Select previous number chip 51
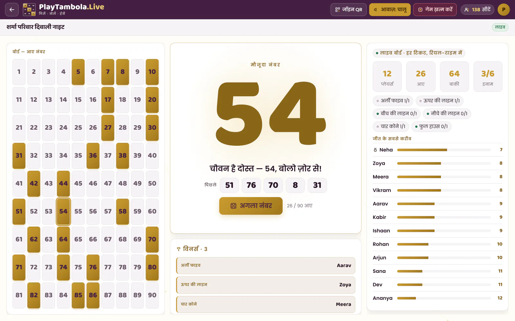The width and height of the screenshot is (515, 321). (x=229, y=185)
